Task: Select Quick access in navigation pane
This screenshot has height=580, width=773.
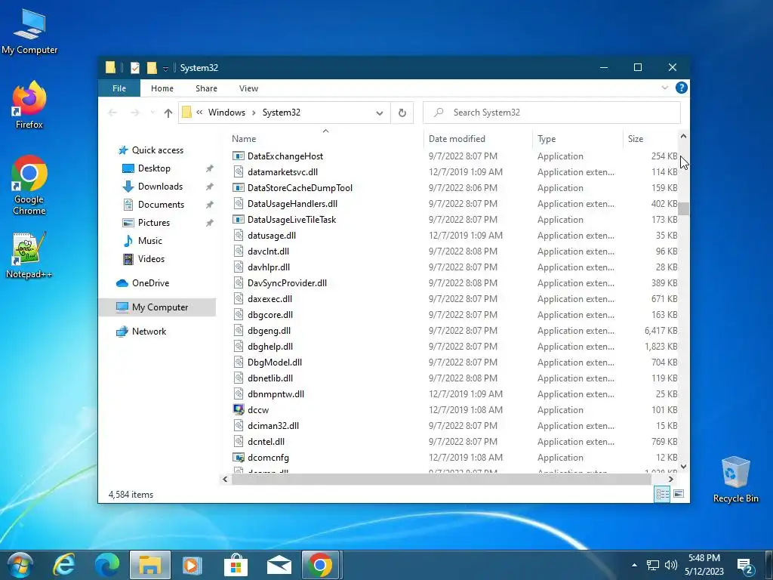Action: coord(157,150)
